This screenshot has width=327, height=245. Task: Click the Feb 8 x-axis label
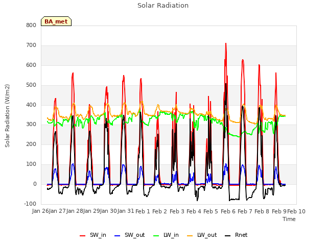click(262, 211)
